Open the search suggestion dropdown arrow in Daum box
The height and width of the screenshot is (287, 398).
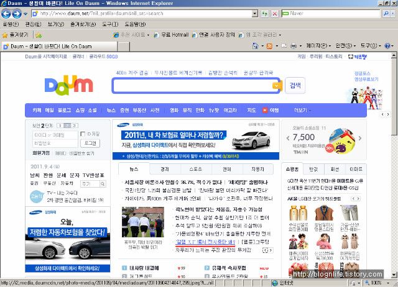[x=276, y=86]
